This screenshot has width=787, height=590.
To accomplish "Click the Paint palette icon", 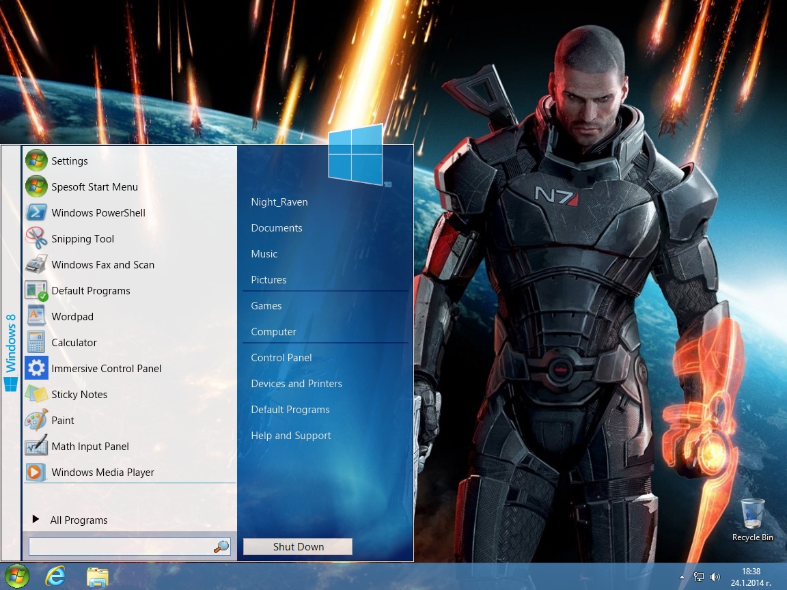I will point(36,420).
